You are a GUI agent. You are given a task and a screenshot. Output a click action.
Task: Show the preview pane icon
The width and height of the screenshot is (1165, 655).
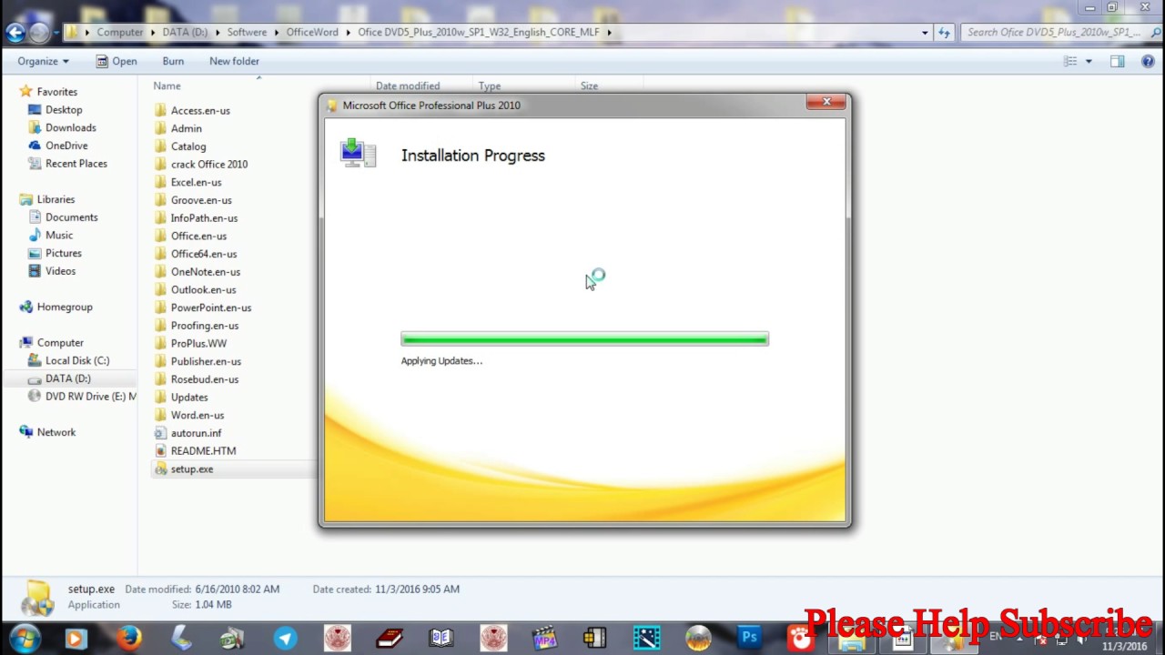[1117, 61]
